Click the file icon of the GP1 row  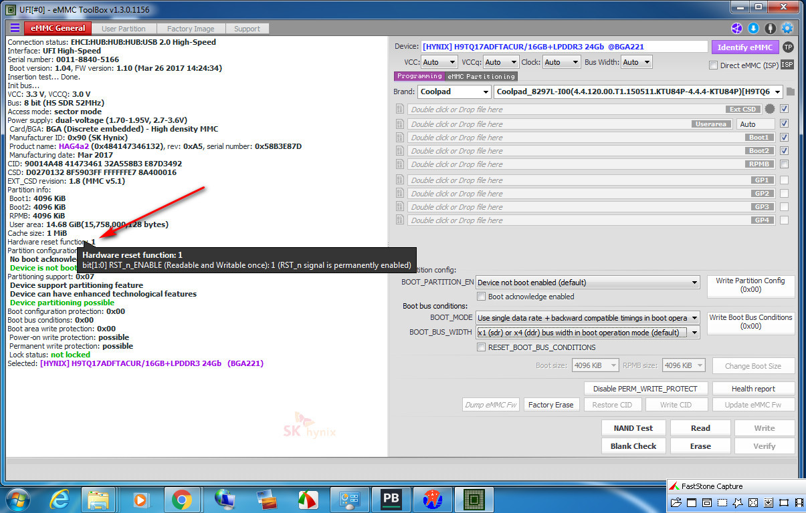click(x=399, y=180)
